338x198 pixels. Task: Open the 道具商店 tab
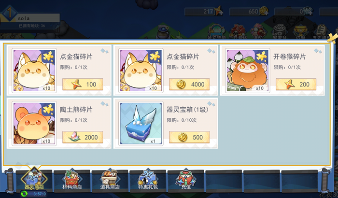[110, 180]
